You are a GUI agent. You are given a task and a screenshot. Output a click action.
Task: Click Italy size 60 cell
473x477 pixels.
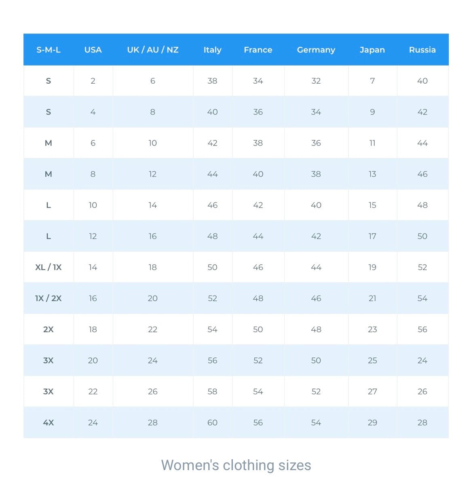click(x=212, y=422)
